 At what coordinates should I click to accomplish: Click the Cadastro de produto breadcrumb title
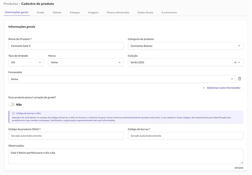click(38, 4)
